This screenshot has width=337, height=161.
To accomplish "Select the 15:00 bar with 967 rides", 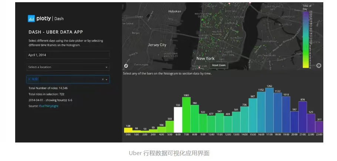I will tap(253, 115).
